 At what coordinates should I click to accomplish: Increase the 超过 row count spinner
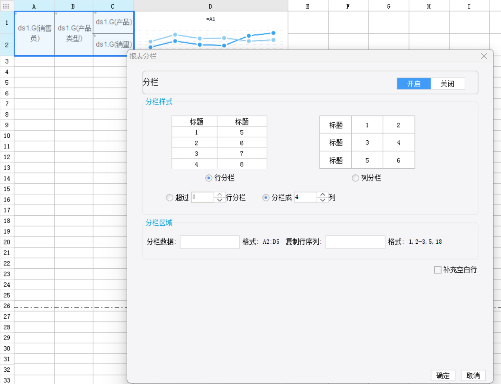(x=220, y=195)
